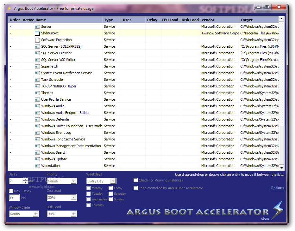
Task: Sort by the Target column header
Action: (259, 20)
